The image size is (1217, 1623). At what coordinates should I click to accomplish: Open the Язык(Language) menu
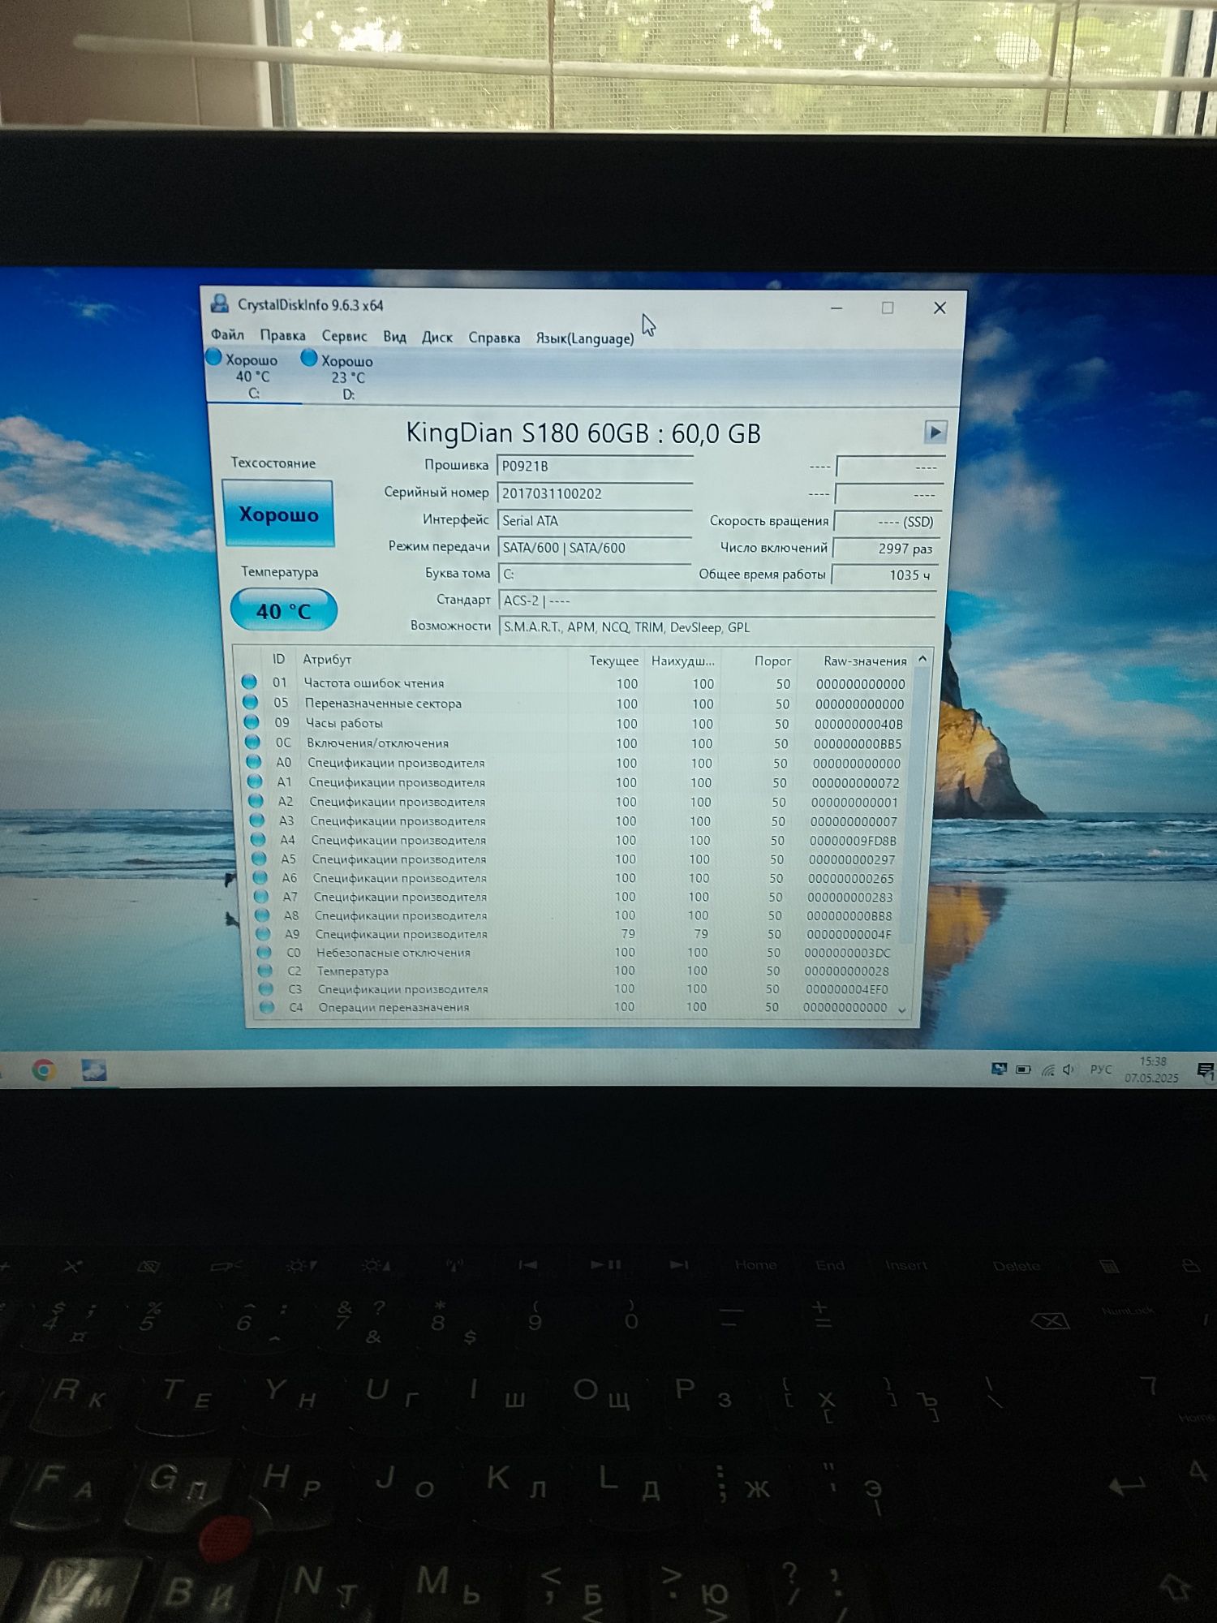pos(584,338)
